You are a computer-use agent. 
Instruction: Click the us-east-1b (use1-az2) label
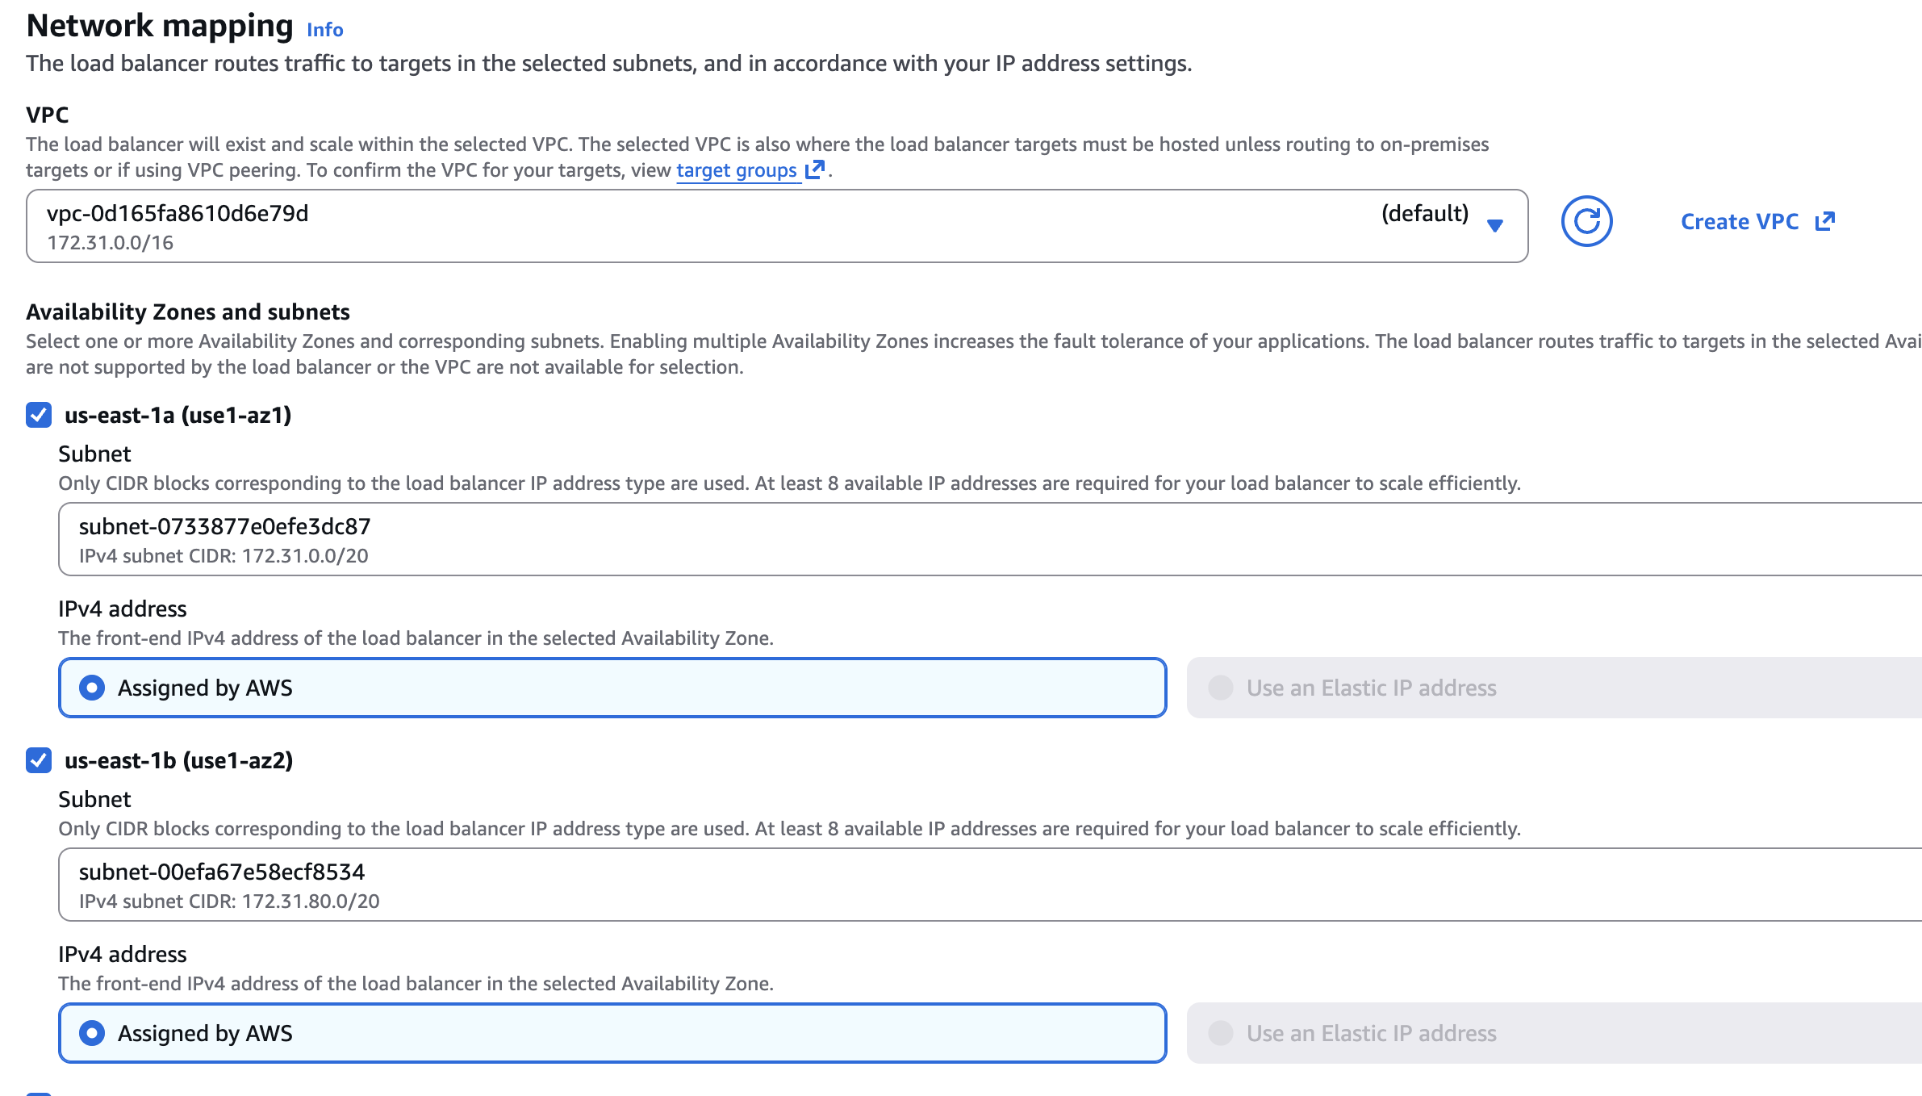pyautogui.click(x=178, y=760)
